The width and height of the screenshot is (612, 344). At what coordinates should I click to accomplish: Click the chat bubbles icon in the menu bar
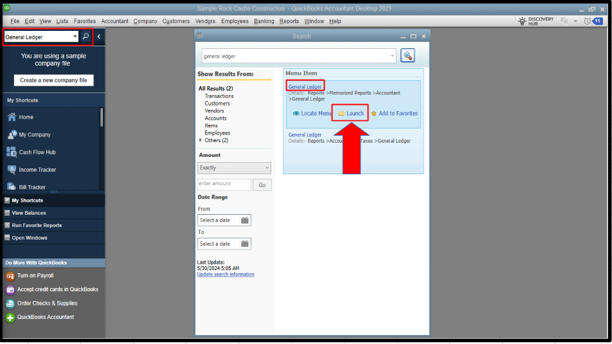click(564, 21)
